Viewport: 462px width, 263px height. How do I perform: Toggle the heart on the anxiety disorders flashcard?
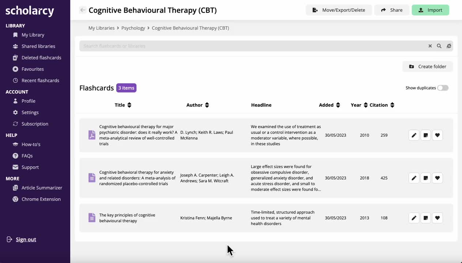pyautogui.click(x=437, y=178)
